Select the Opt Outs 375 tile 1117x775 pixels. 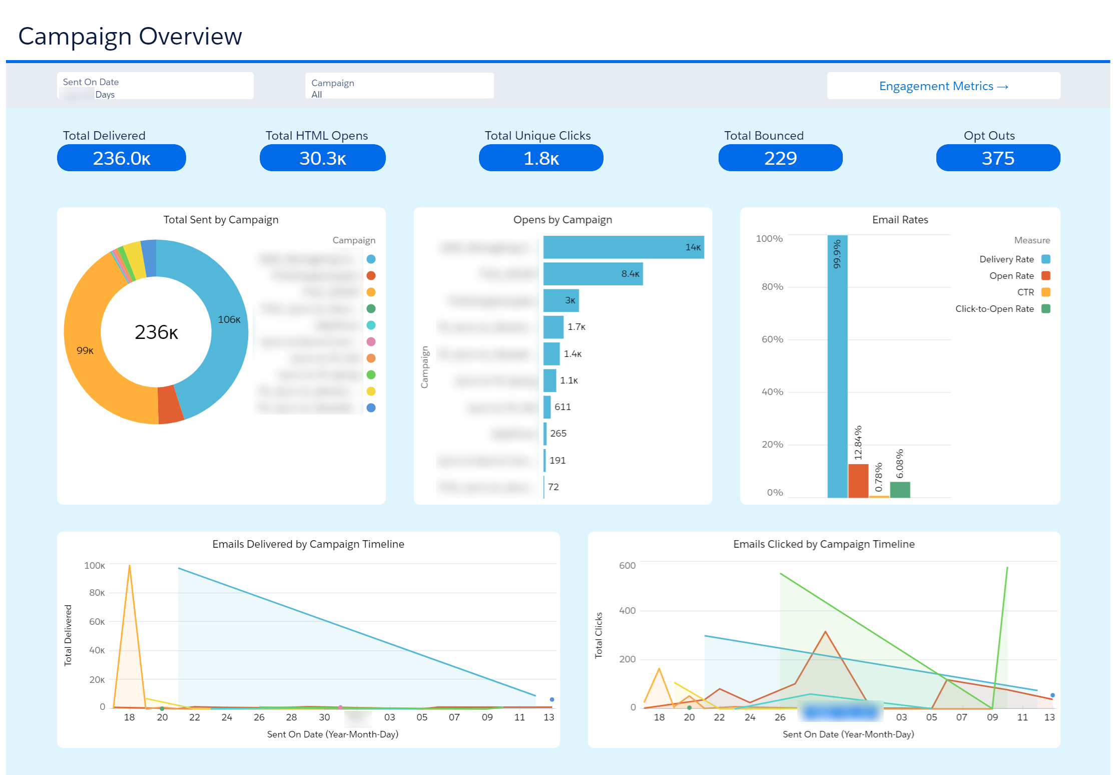(997, 158)
